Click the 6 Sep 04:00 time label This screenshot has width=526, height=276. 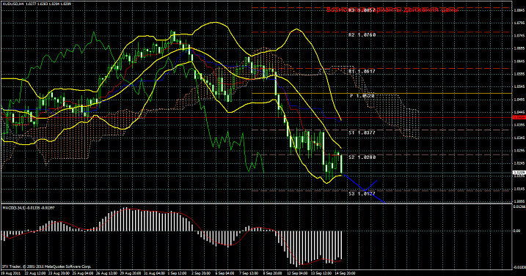224,273
